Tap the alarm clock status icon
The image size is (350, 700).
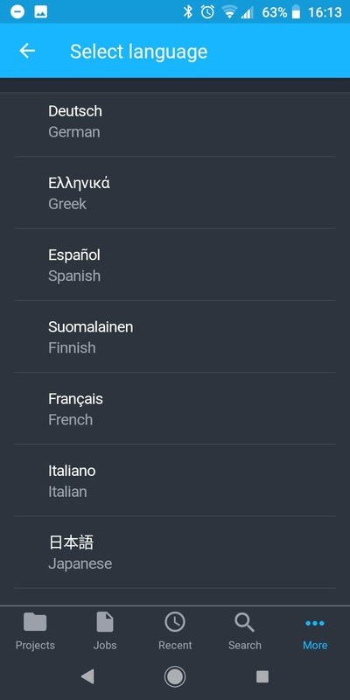point(207,12)
